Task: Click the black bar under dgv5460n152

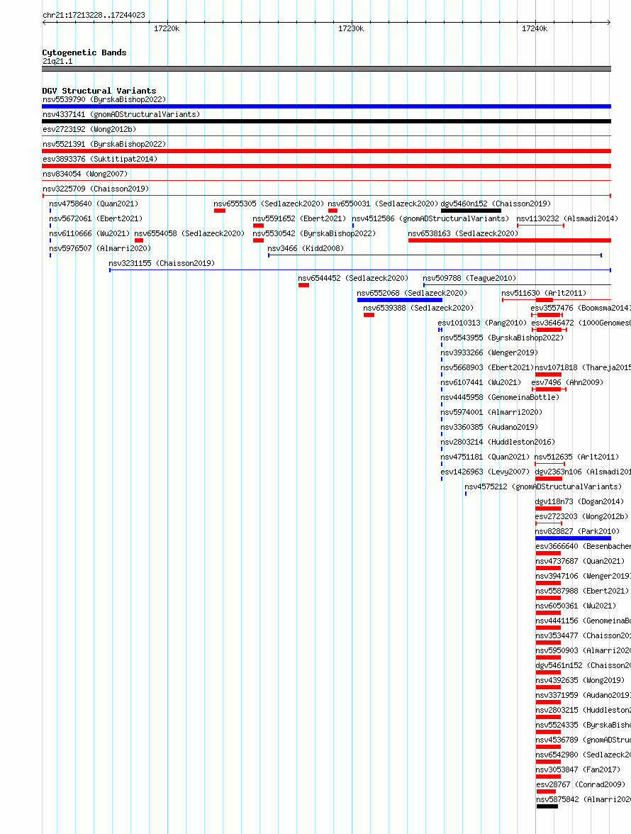Action: [471, 211]
